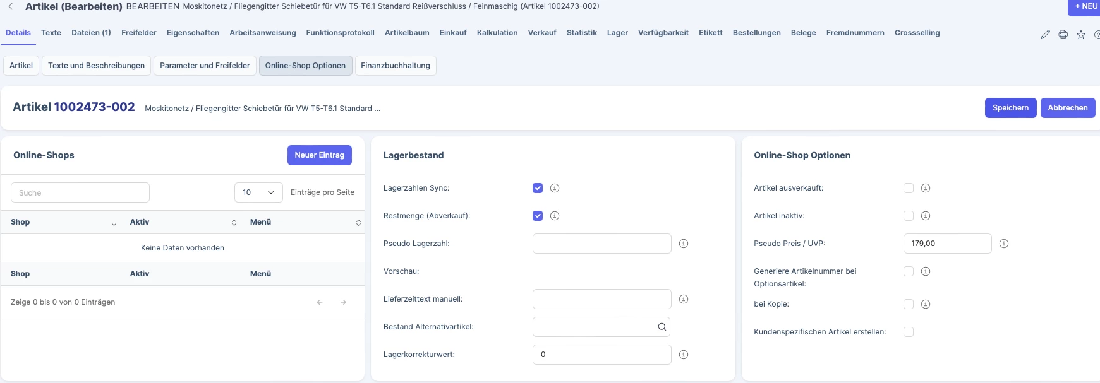Go back using the arrow beside Artikel (Bearbeiten)
This screenshot has height=383, width=1100.
(x=11, y=6)
